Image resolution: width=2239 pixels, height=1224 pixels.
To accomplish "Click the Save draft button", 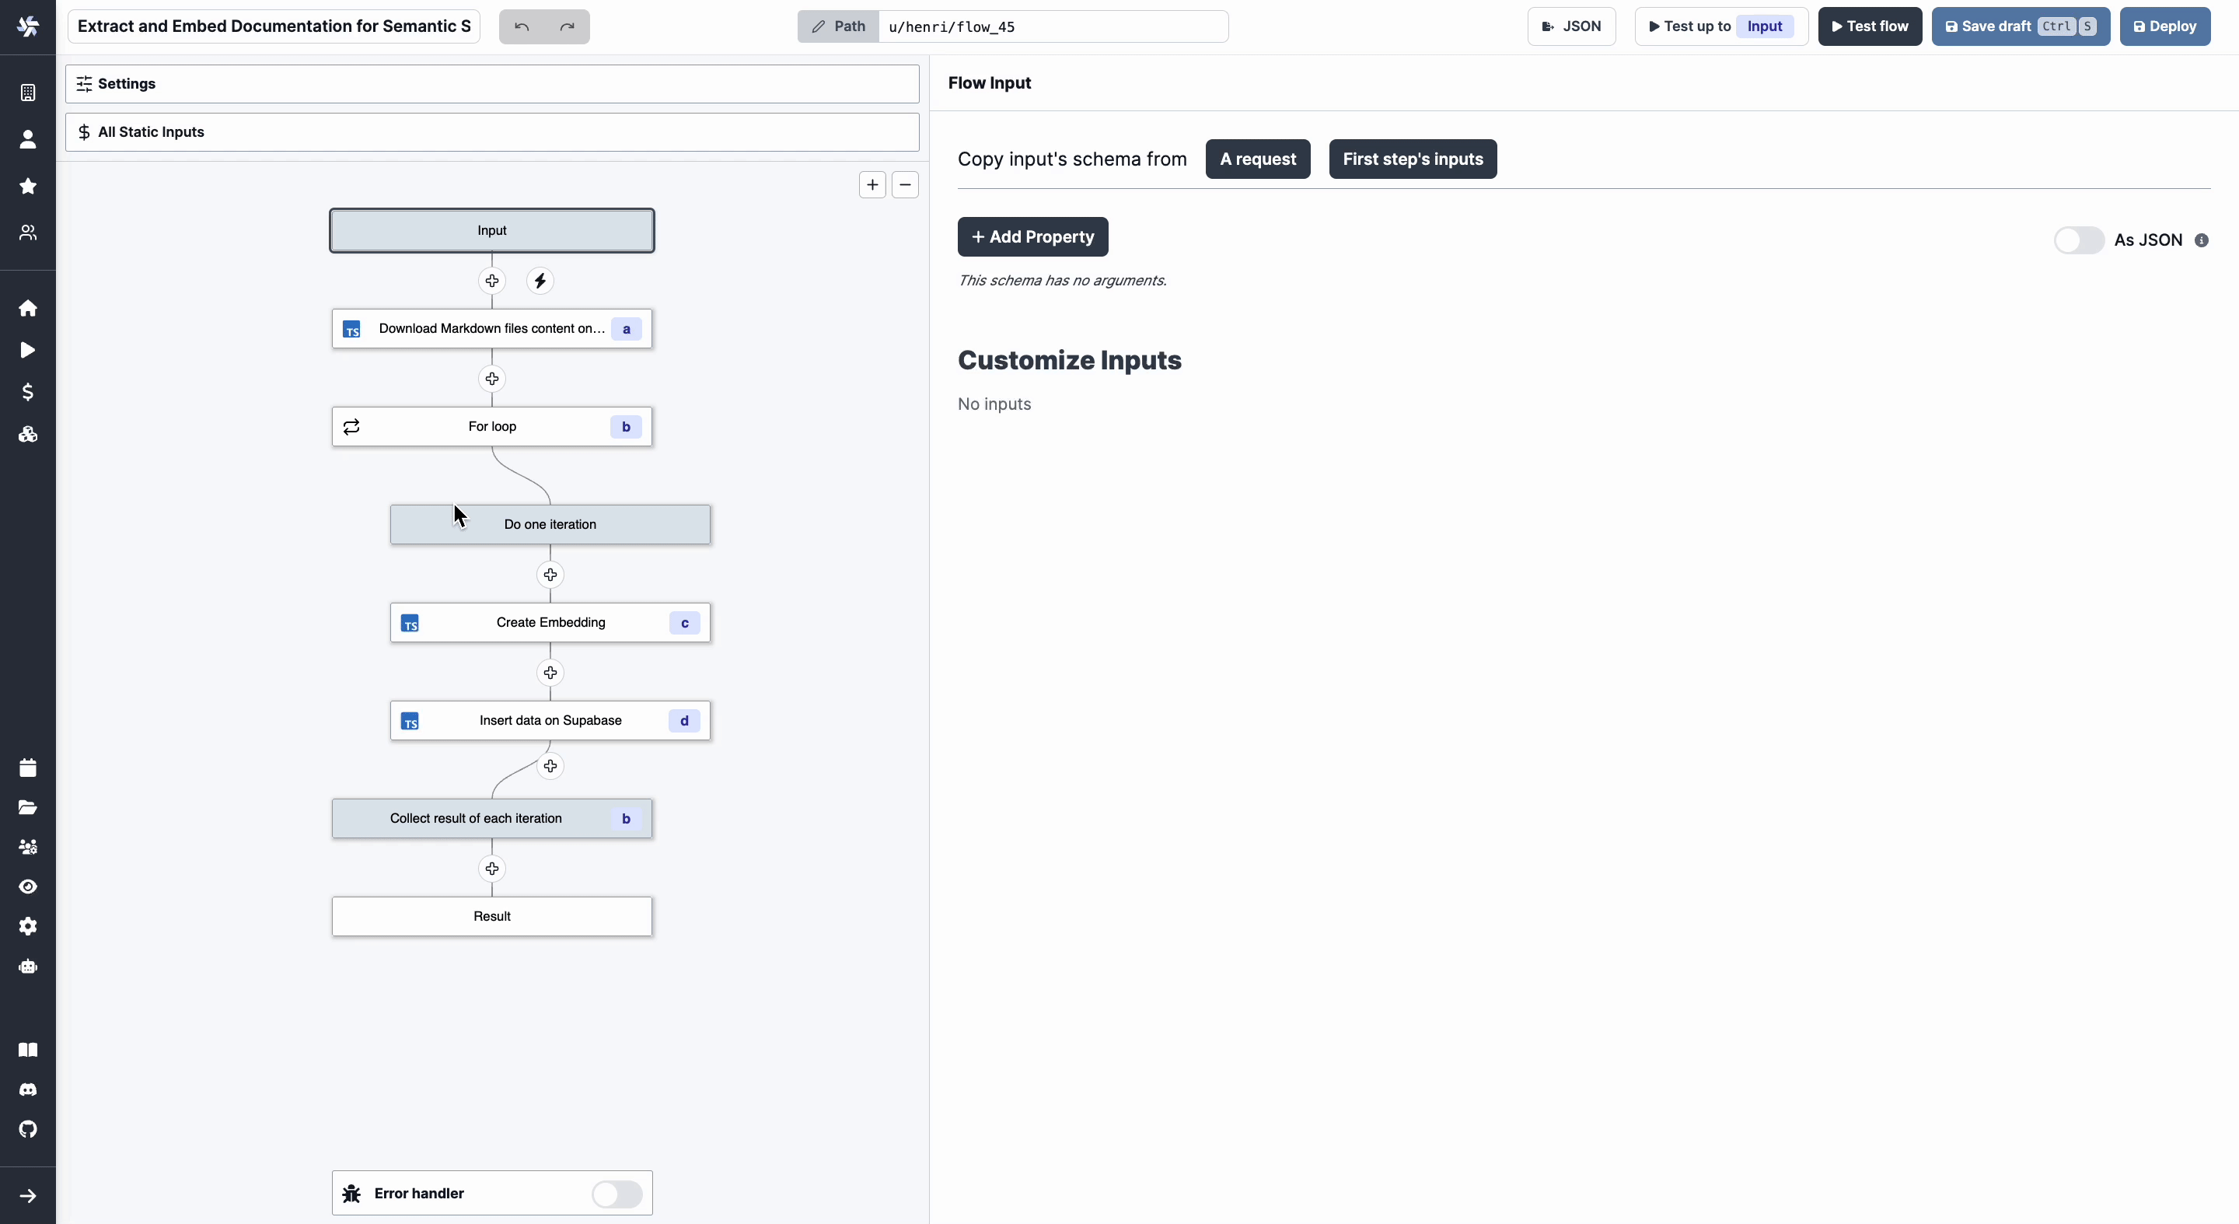I will coord(2019,26).
